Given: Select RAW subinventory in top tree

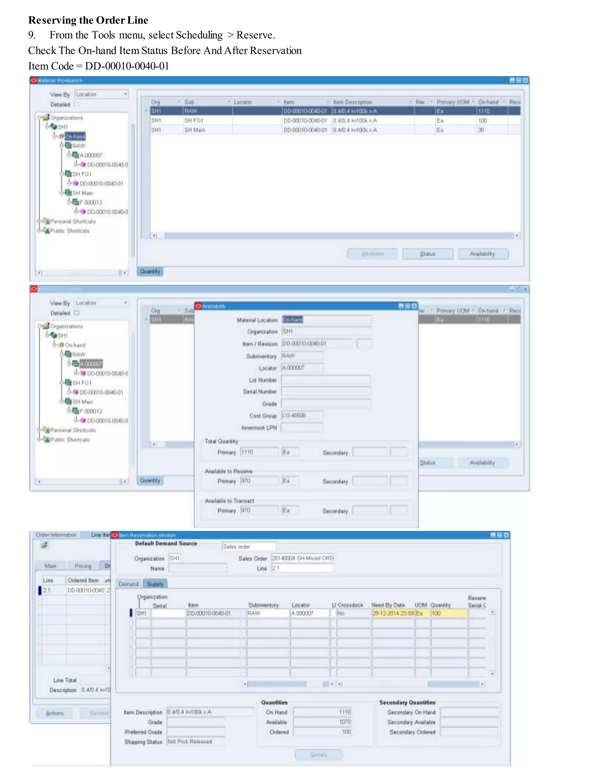Looking at the screenshot, I should (x=79, y=146).
